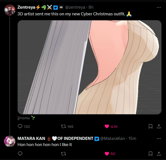Screen dimensions: 166x160
Task: Click Zentreya's Twitter affiliate badge
Action: tap(56, 8)
